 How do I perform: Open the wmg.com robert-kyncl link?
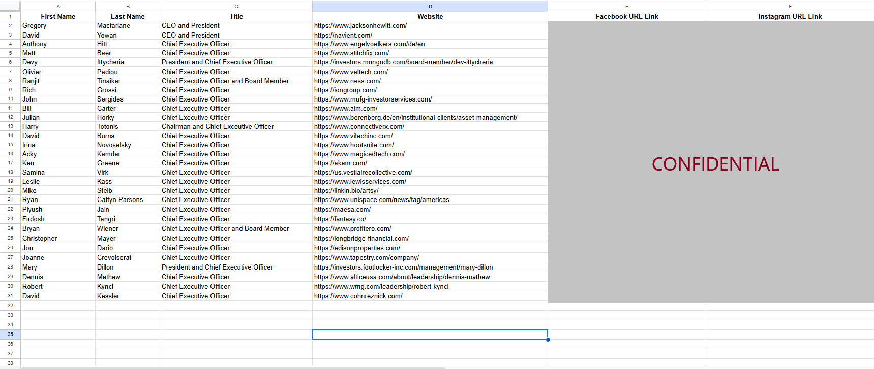[x=381, y=286]
